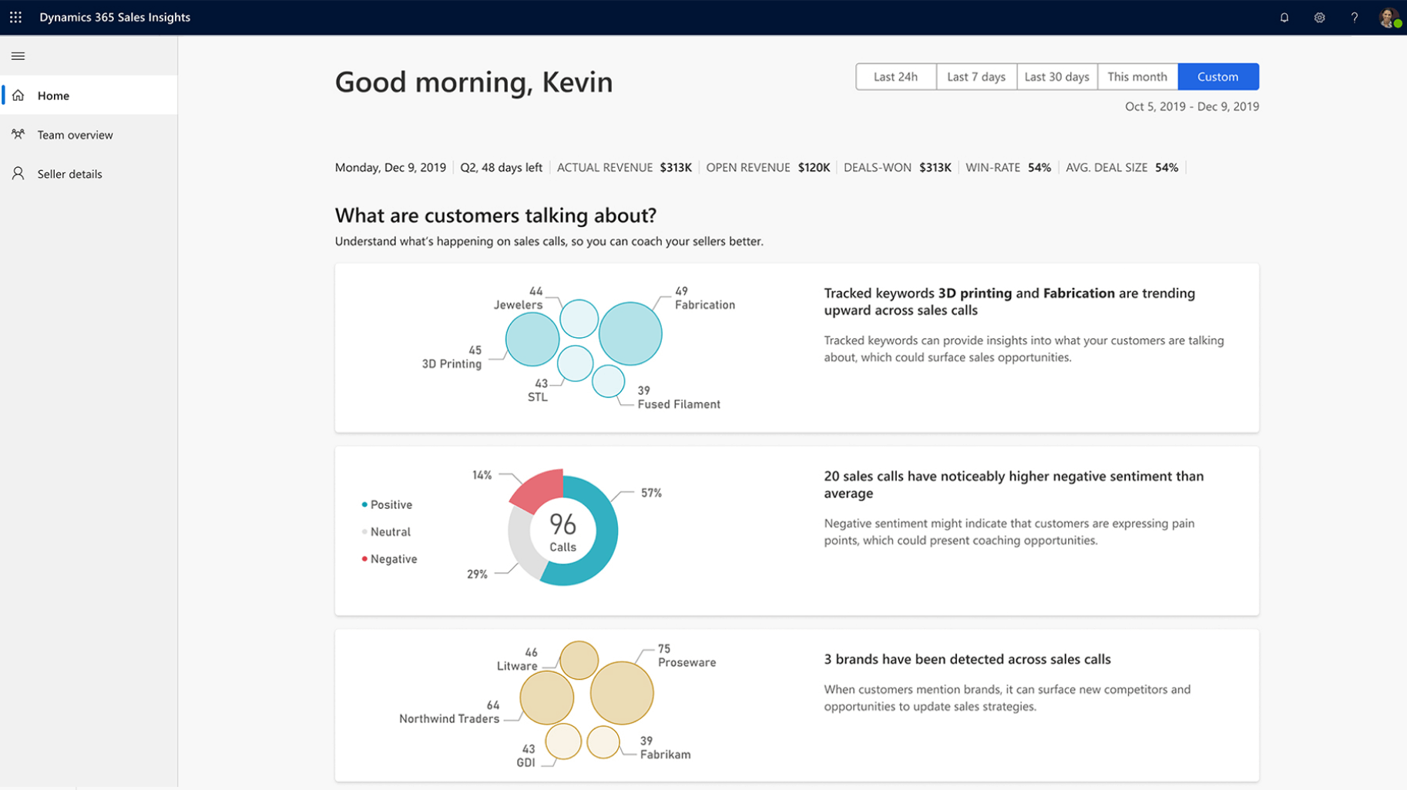This screenshot has width=1407, height=790.
Task: Open the Custom date range selector
Action: point(1217,76)
